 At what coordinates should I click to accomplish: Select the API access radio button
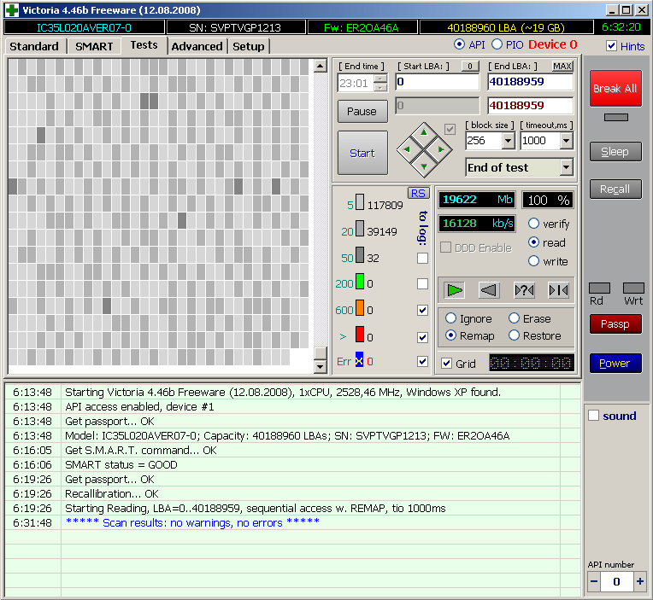coord(459,44)
